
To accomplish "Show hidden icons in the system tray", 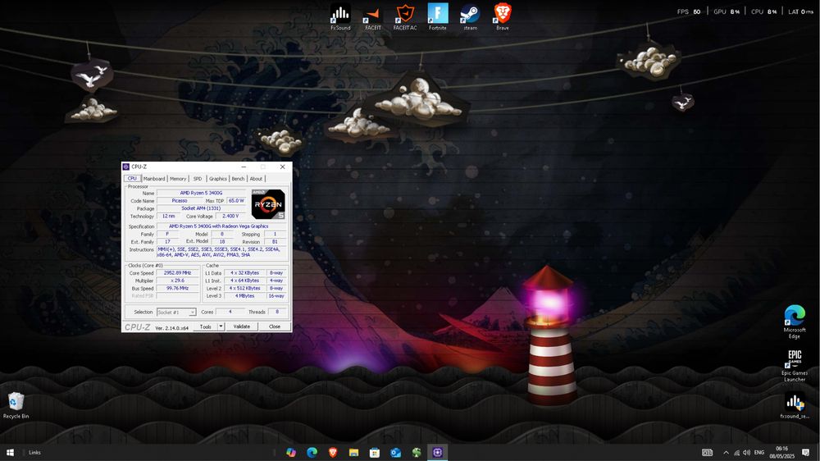I will 726,452.
